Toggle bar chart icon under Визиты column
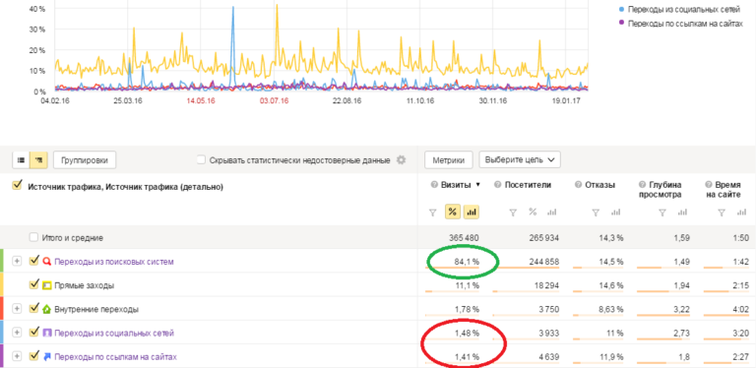756x368 pixels. pos(472,212)
